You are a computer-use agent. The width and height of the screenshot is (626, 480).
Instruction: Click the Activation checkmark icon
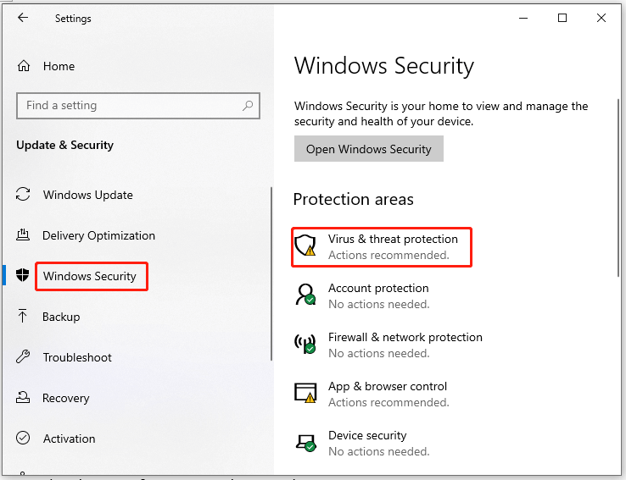pyautogui.click(x=24, y=439)
